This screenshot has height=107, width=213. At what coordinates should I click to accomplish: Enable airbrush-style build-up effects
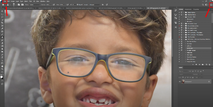[x=67, y=5]
